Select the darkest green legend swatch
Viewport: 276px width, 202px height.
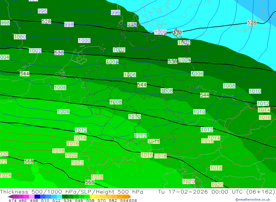click(x=65, y=196)
